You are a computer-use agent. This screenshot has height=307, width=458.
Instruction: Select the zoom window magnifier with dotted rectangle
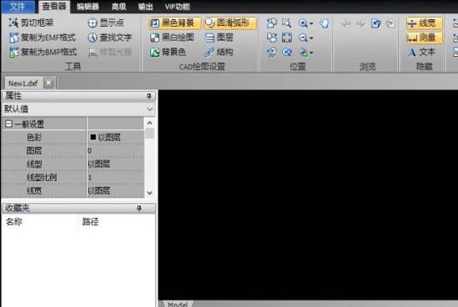[286, 23]
